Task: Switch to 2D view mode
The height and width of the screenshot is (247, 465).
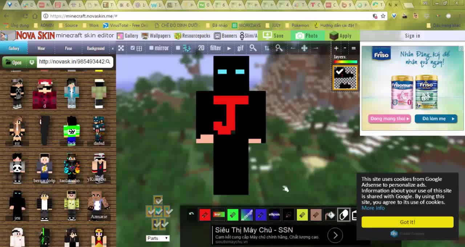Action: pyautogui.click(x=201, y=48)
